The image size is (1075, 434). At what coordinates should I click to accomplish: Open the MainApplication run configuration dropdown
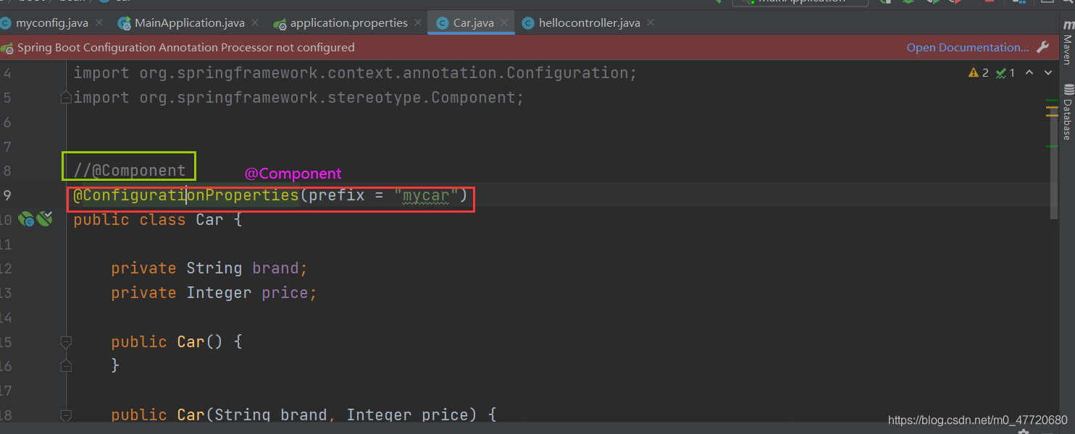799,2
